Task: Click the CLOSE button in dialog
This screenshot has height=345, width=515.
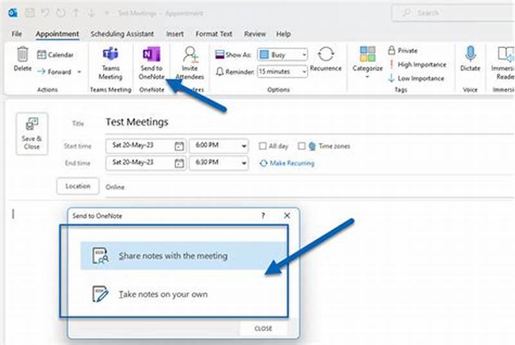Action: (263, 328)
